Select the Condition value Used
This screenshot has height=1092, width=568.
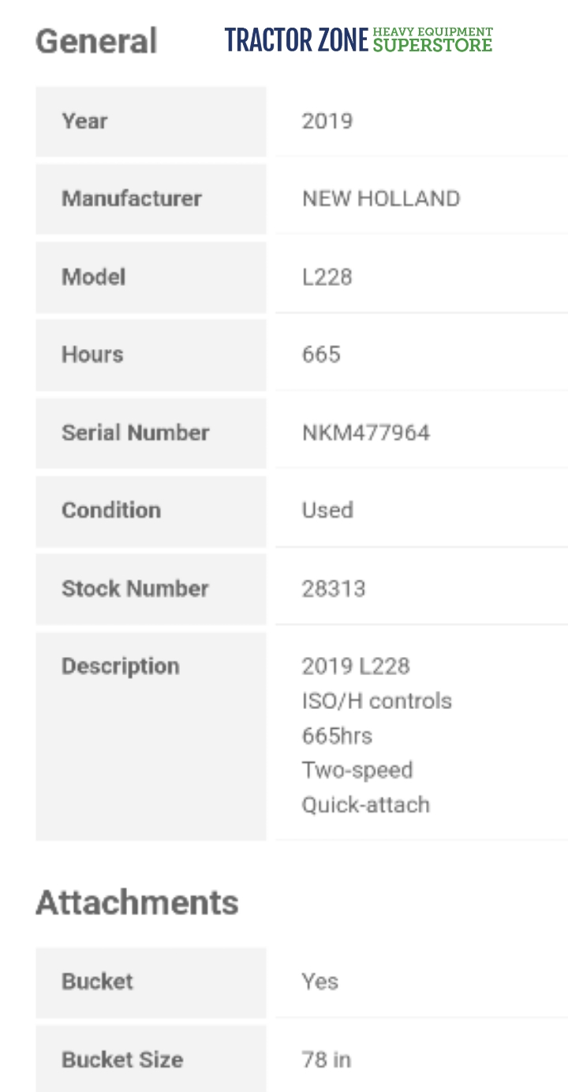click(327, 510)
